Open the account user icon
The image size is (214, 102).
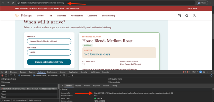click(194, 16)
